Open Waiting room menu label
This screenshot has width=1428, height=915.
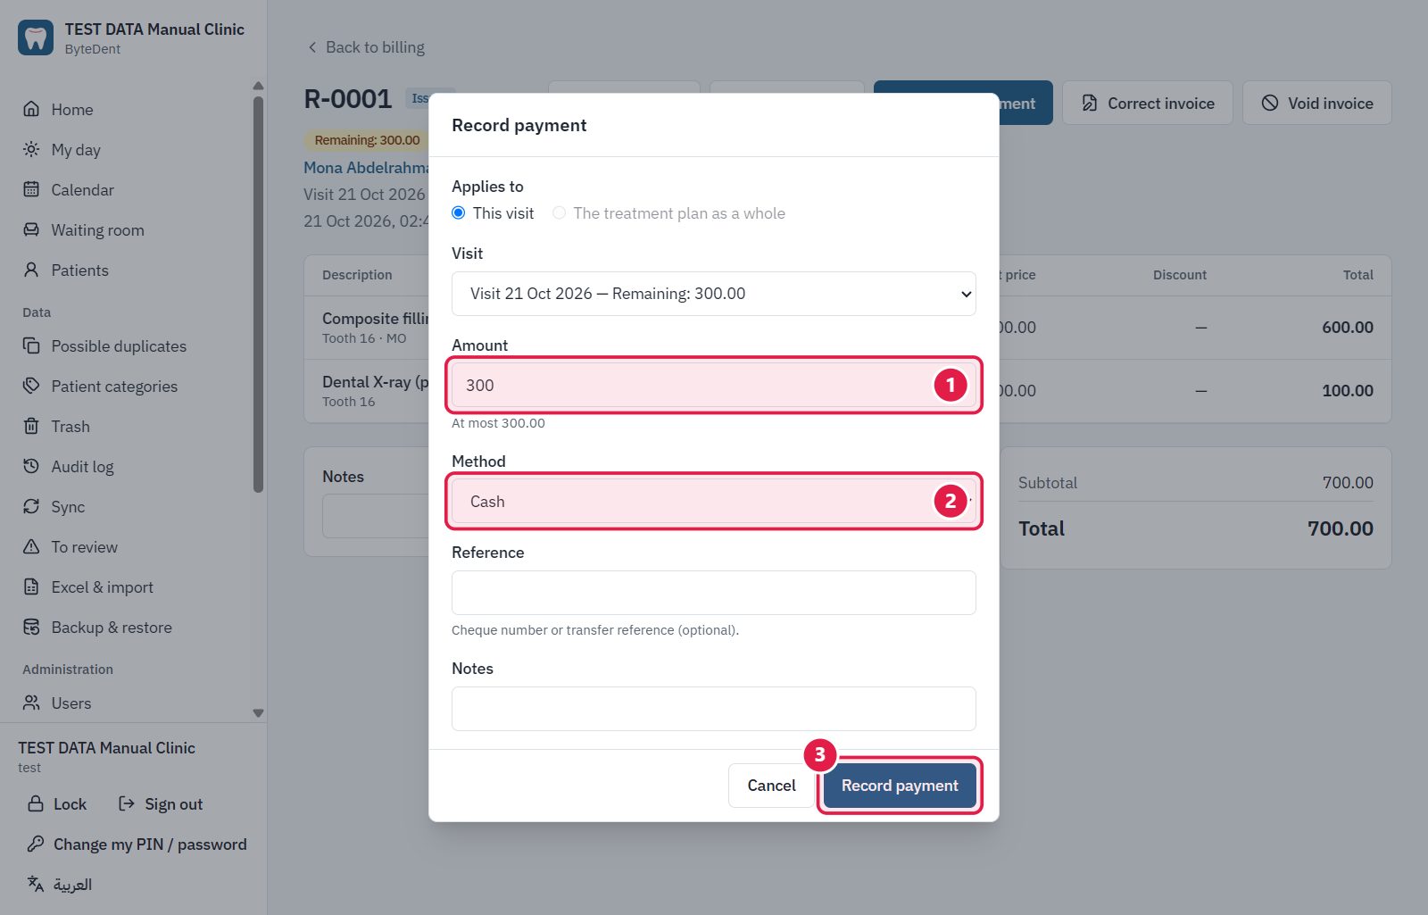pyautogui.click(x=97, y=229)
